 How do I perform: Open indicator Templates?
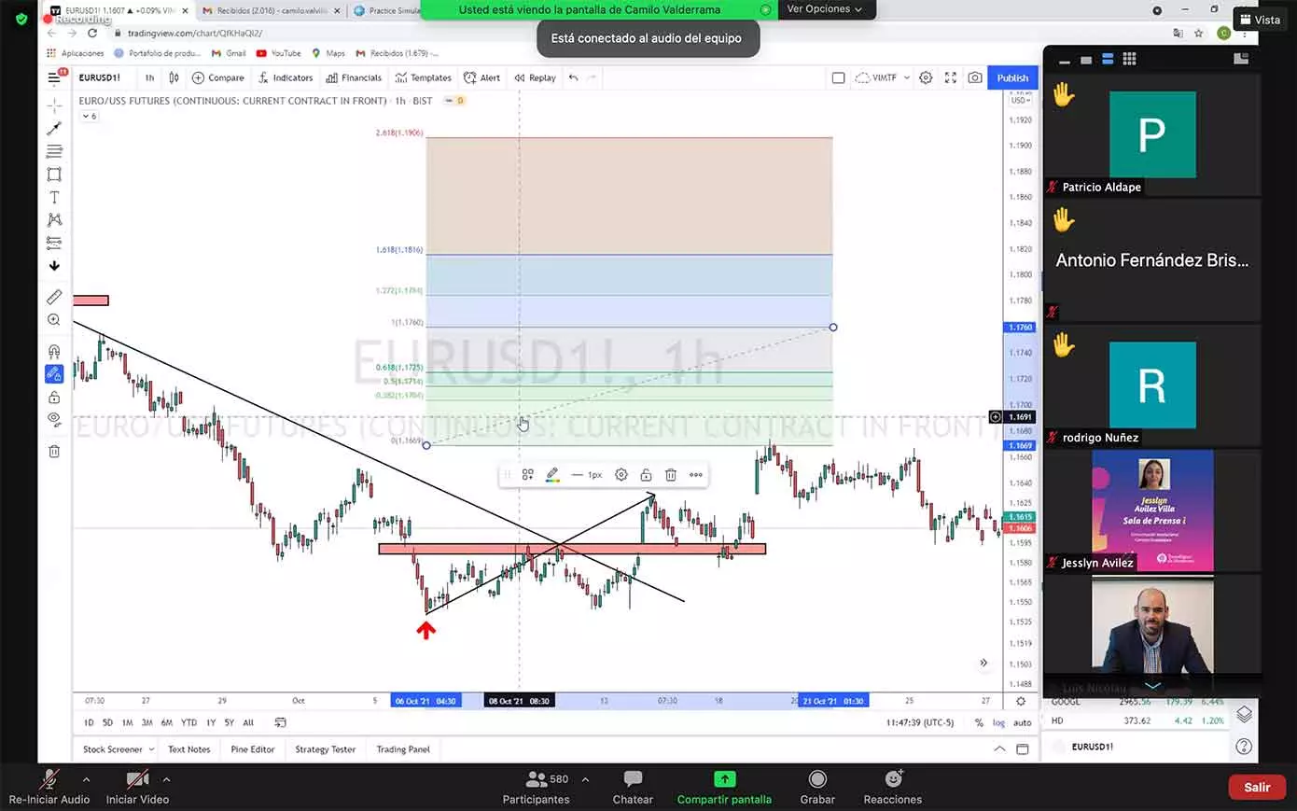coord(423,77)
